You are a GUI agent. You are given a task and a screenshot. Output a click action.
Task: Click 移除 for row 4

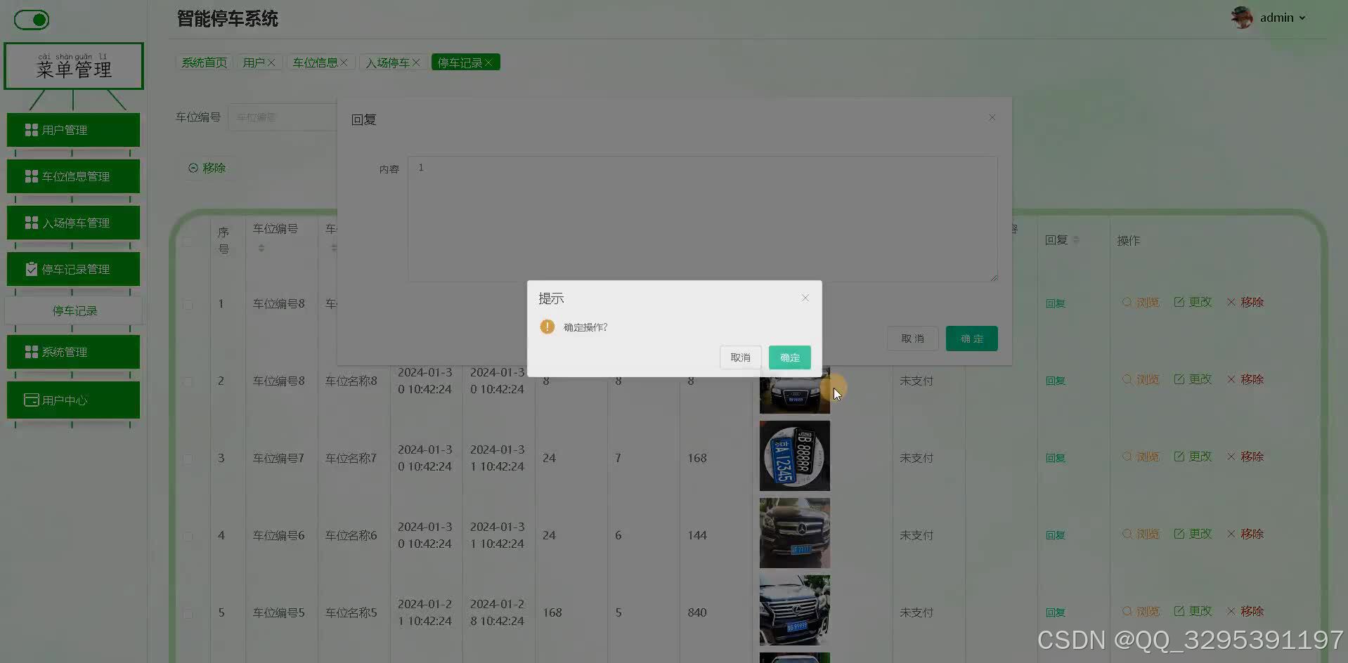point(1245,534)
